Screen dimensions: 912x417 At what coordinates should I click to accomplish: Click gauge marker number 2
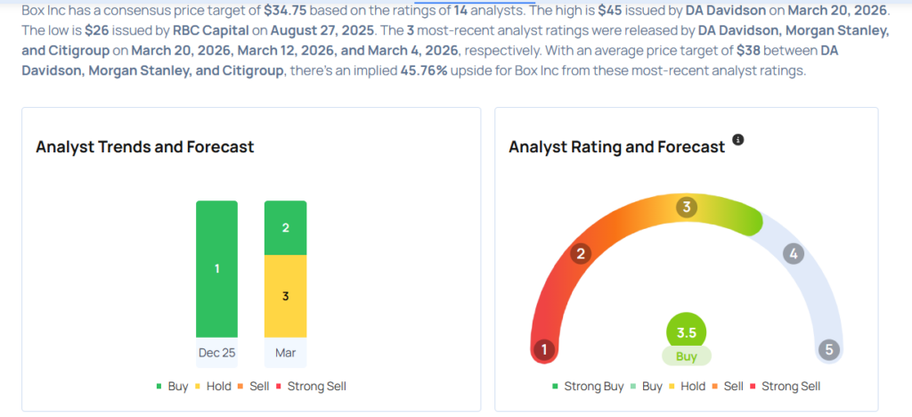580,254
